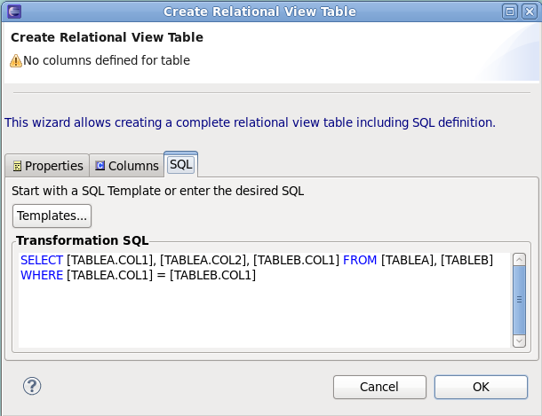
Task: Open the Properties tab
Action: coord(47,166)
